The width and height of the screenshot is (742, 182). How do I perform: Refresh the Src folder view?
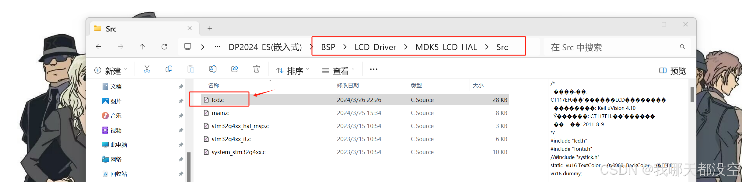click(x=164, y=47)
